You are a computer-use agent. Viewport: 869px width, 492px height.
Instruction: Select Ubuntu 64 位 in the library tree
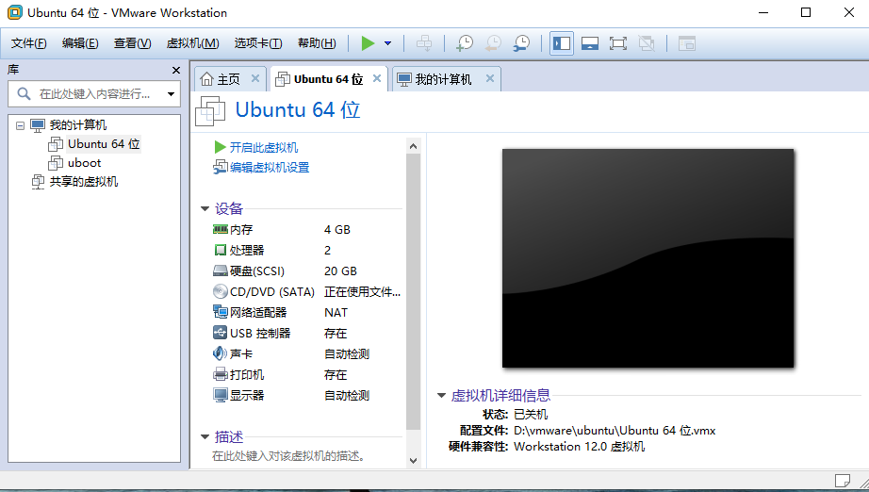104,144
